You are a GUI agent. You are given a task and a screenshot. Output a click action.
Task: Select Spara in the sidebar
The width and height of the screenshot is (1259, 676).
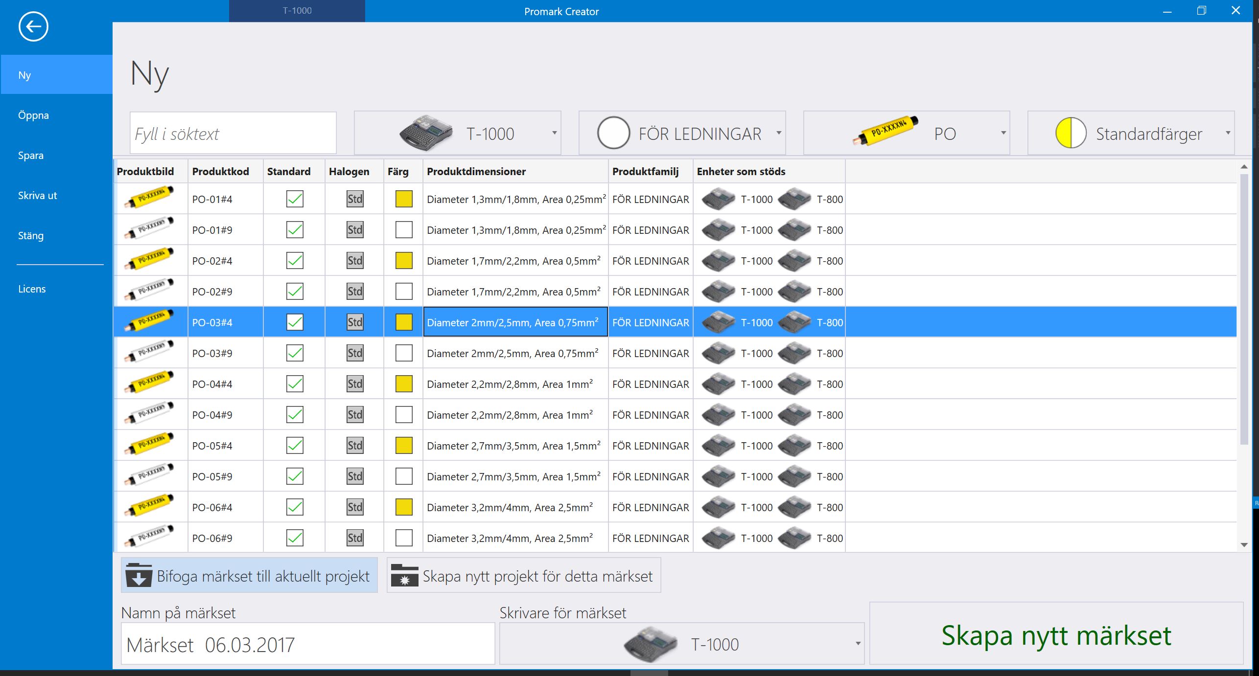point(56,156)
